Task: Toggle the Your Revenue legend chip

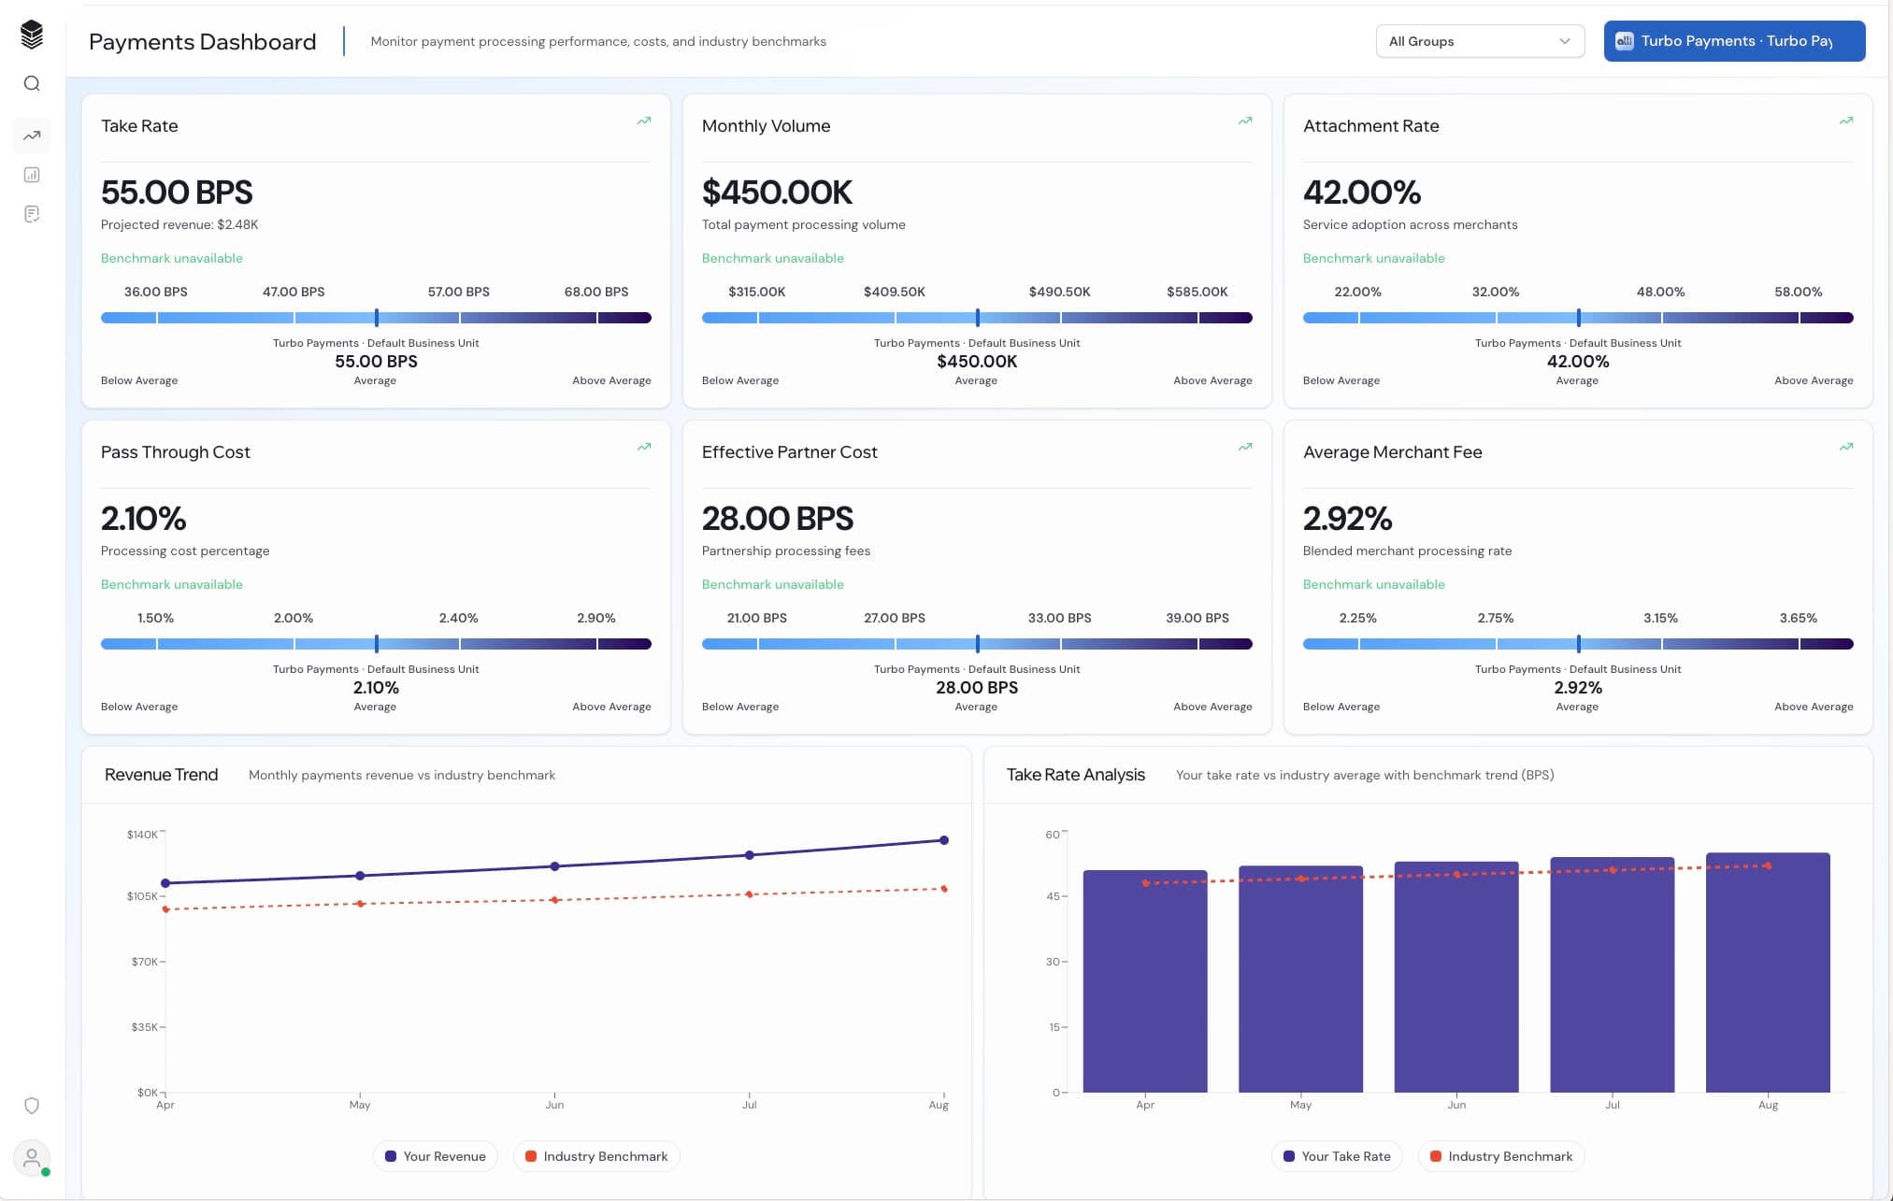Action: click(x=435, y=1156)
